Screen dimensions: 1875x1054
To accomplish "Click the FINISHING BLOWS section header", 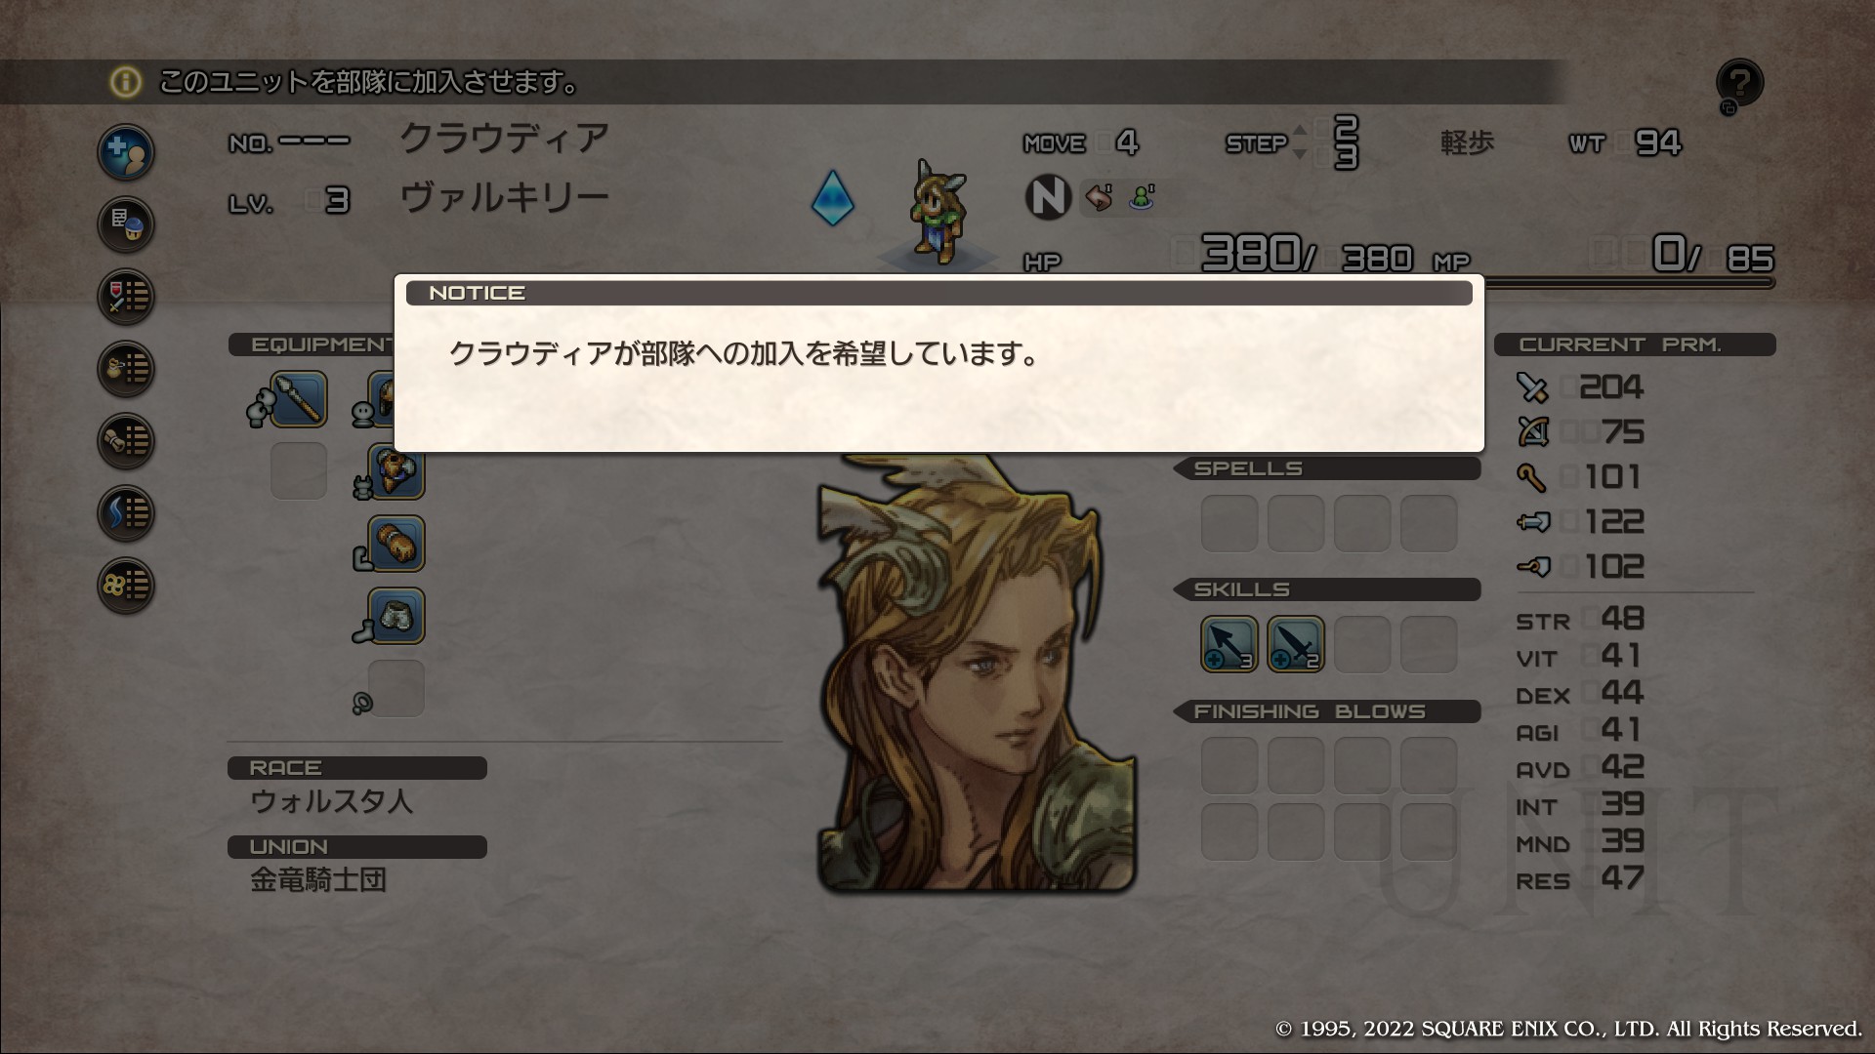I will pos(1326,711).
